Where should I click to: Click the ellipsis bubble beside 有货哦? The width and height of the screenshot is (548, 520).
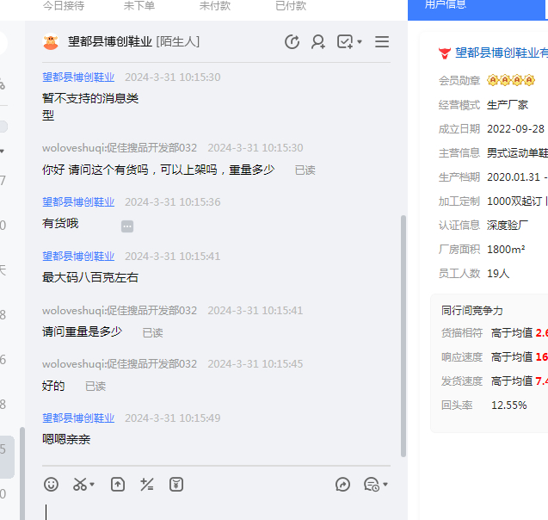pos(127,226)
